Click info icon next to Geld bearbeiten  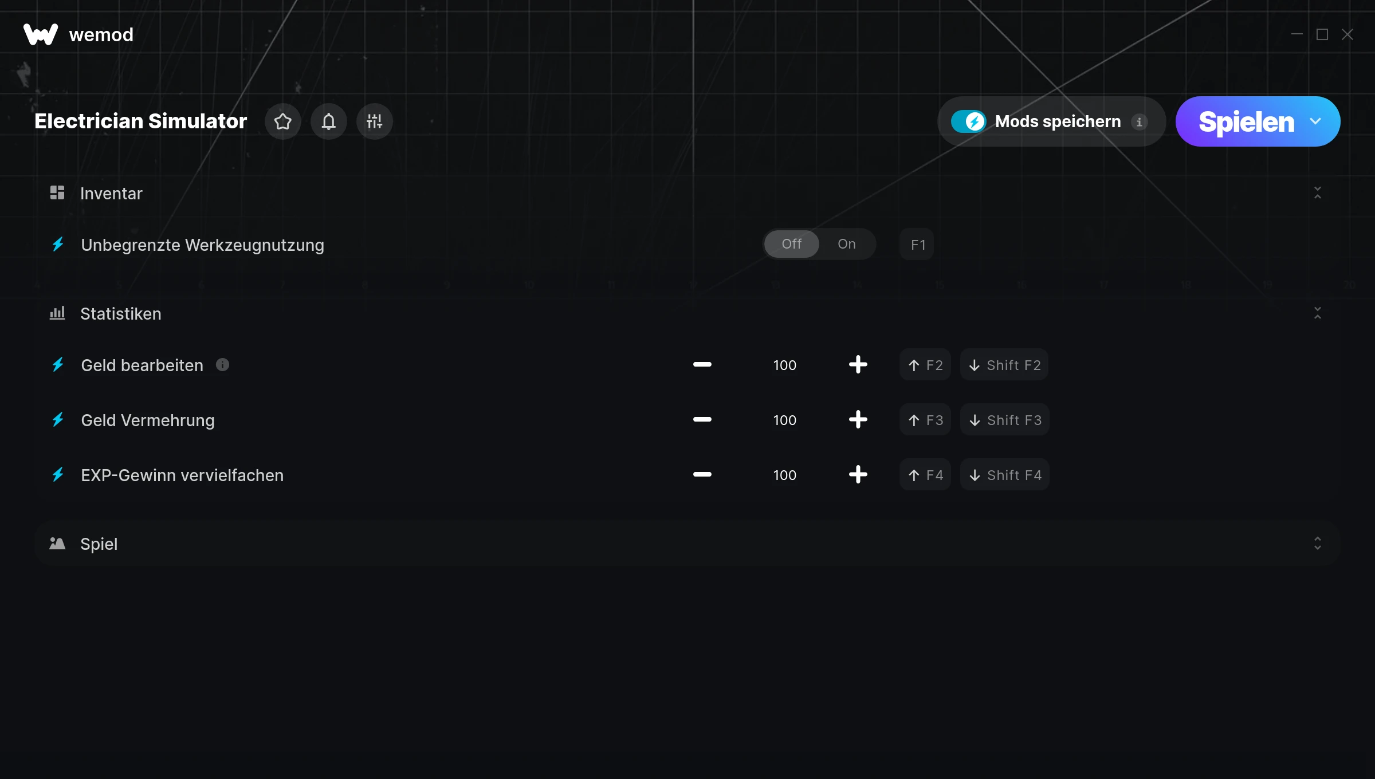pyautogui.click(x=222, y=365)
